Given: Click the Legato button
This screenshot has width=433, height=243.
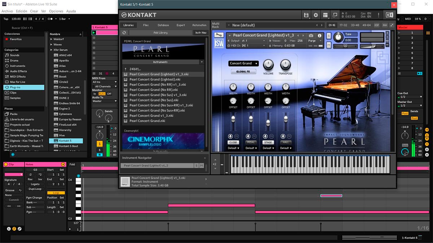Looking at the screenshot, I should tap(35, 184).
